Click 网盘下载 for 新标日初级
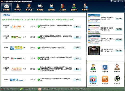The height and width of the screenshot is (91, 125). [119, 18]
